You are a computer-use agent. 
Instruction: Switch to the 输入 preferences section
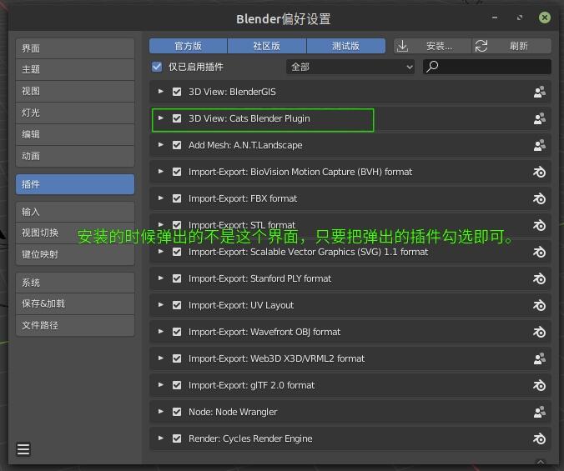[75, 212]
